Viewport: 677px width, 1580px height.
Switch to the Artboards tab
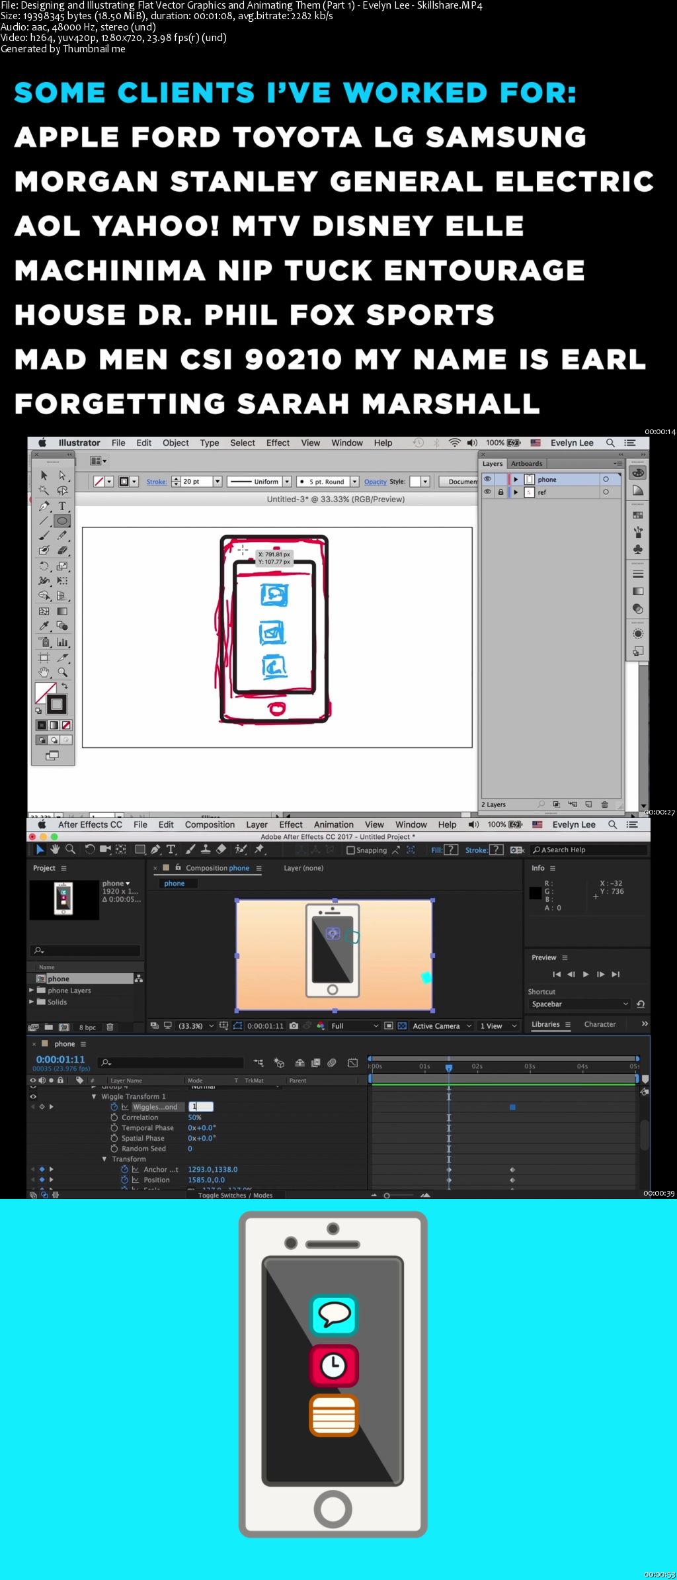coord(526,464)
